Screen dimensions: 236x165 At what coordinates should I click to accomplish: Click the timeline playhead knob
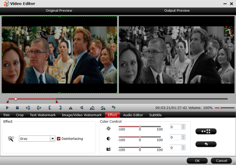point(16,99)
